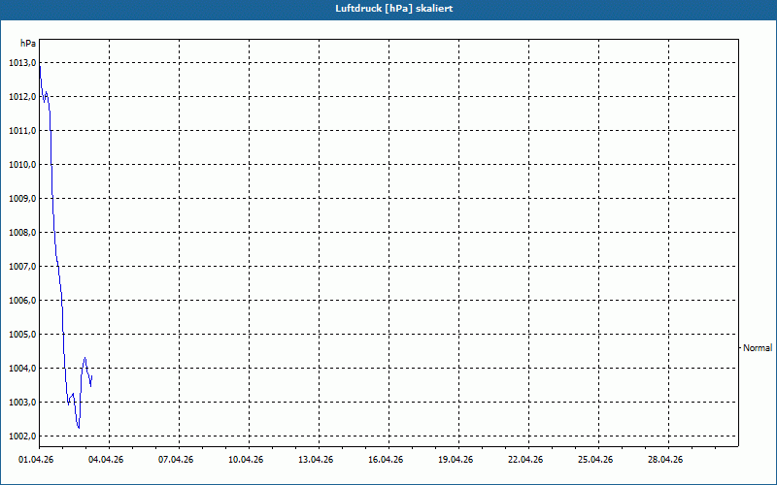The image size is (777, 485).
Task: Click the 01.04.26 date label
Action: tap(36, 460)
